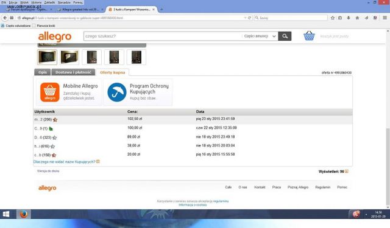The width and height of the screenshot is (390, 228).
Task: Open the Widok menu
Action: [24, 2]
